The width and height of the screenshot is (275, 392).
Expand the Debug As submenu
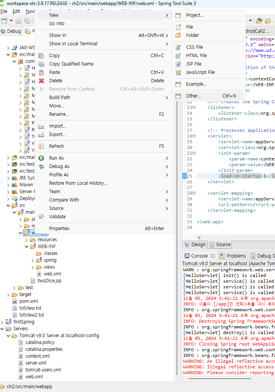(104, 166)
